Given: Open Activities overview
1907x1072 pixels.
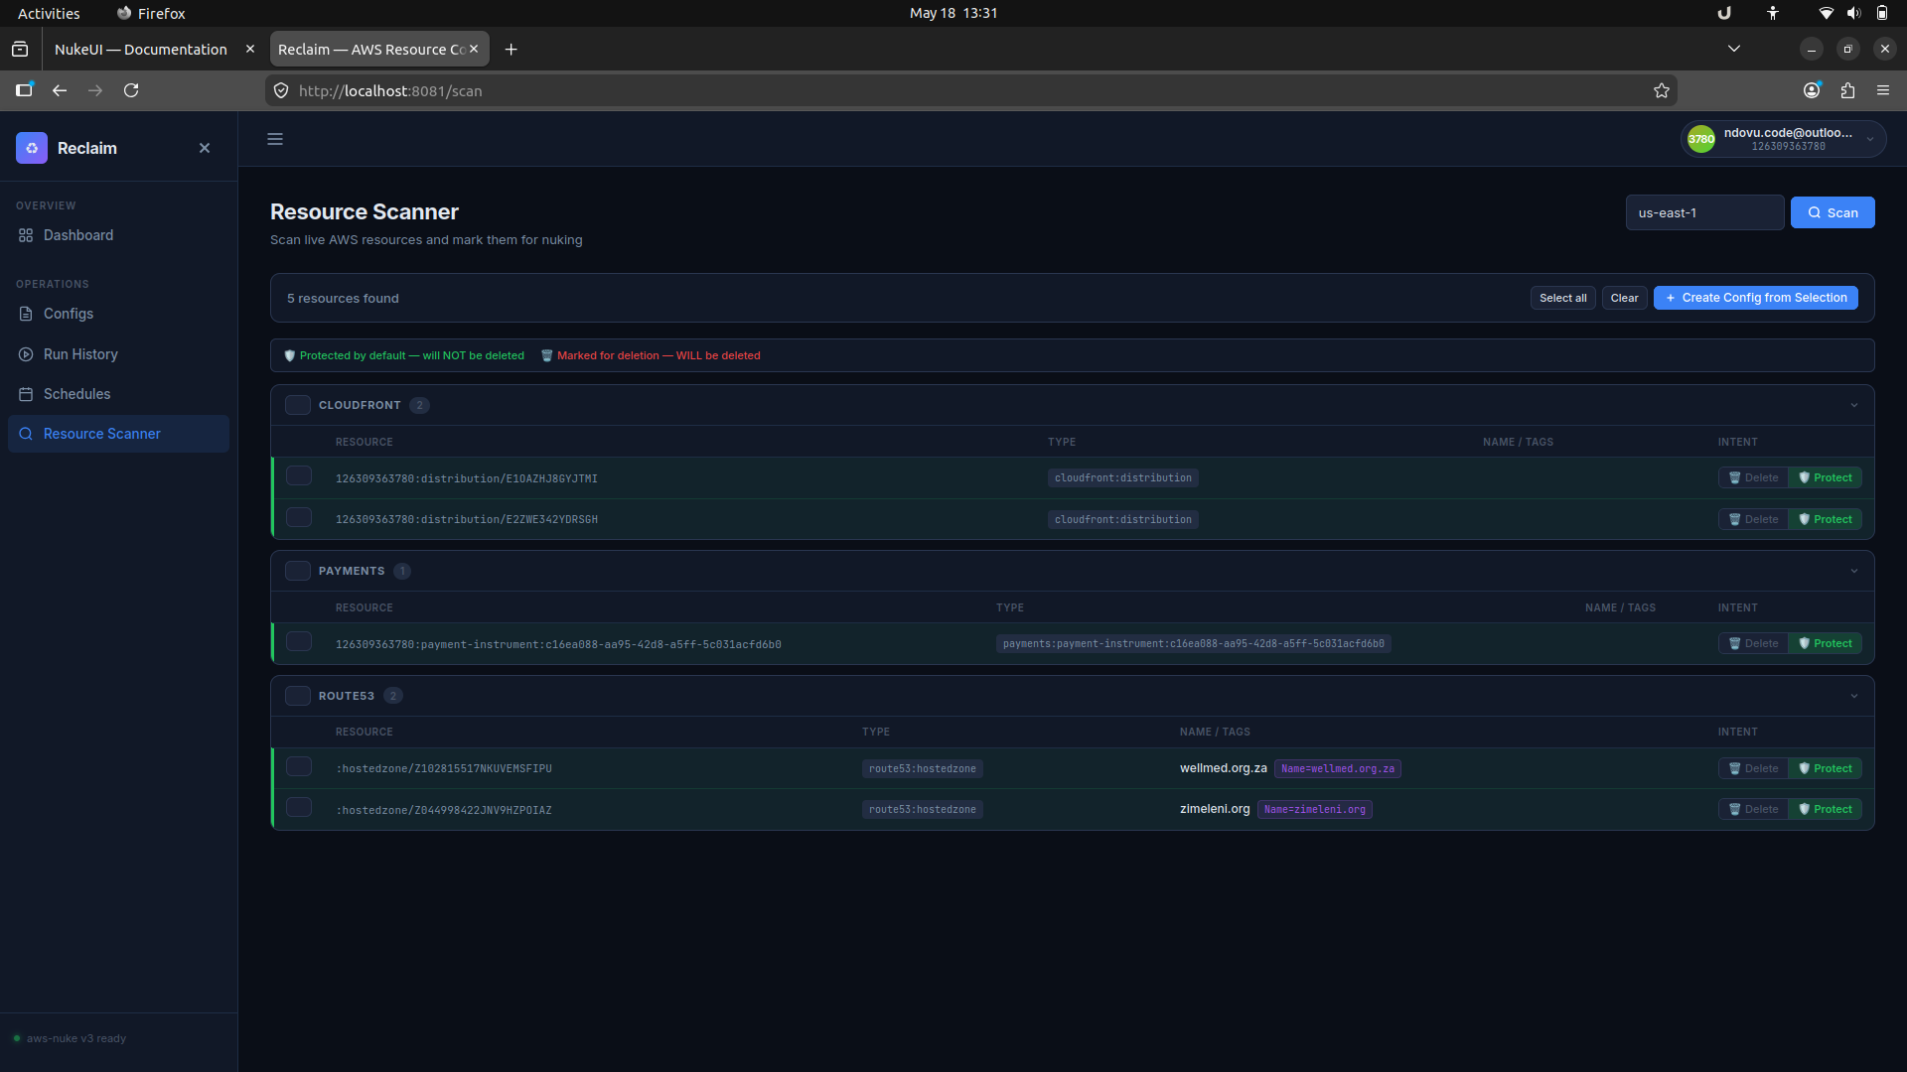Looking at the screenshot, I should click(x=49, y=13).
